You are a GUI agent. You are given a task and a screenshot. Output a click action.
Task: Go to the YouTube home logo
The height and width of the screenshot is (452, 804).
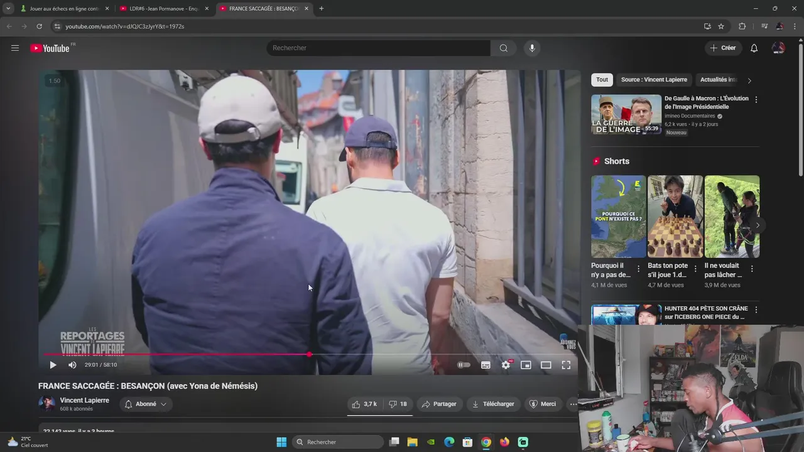[x=50, y=48]
